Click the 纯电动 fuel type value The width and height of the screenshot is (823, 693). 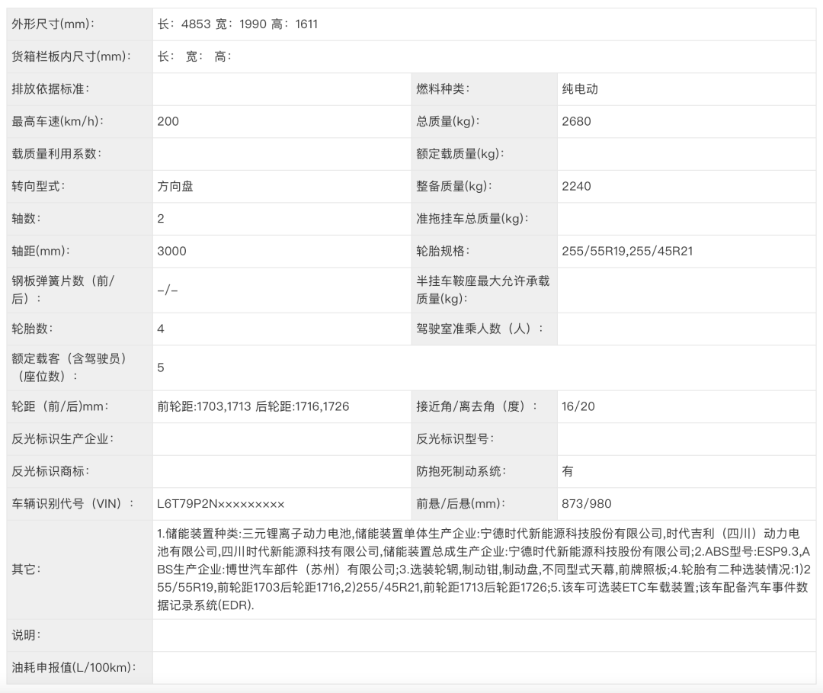(579, 88)
